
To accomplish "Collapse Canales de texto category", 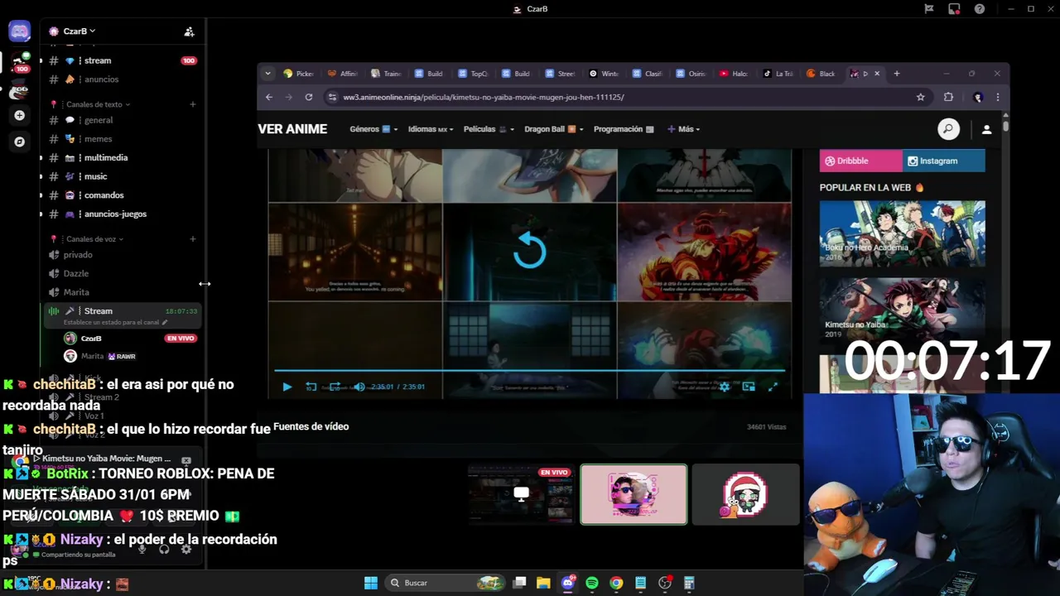I will tap(98, 104).
